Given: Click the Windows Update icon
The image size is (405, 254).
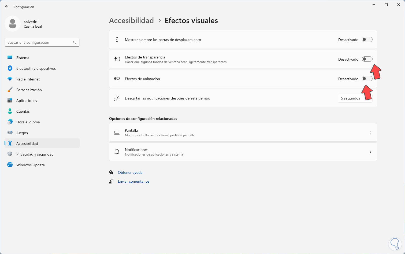Looking at the screenshot, I should [10, 165].
